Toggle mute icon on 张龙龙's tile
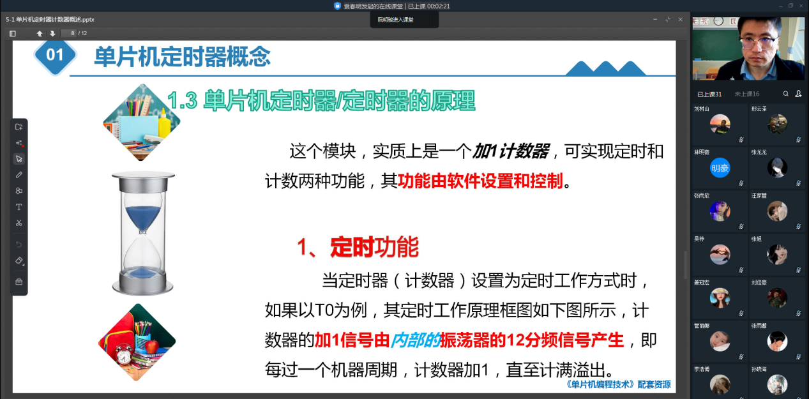Viewport: 809px width, 399px height. click(798, 182)
